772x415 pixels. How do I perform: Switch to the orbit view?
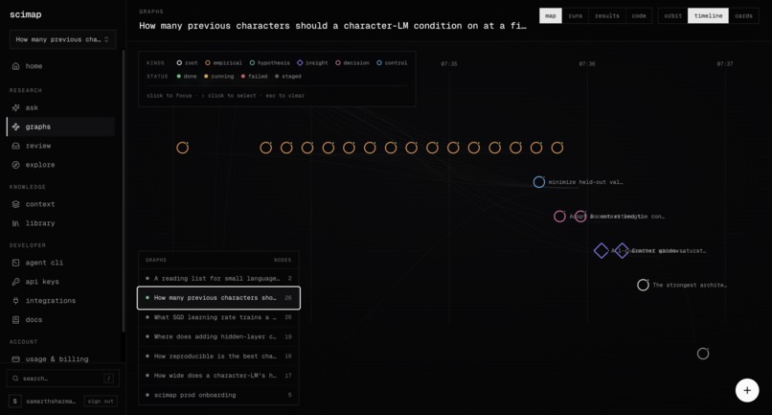click(673, 15)
